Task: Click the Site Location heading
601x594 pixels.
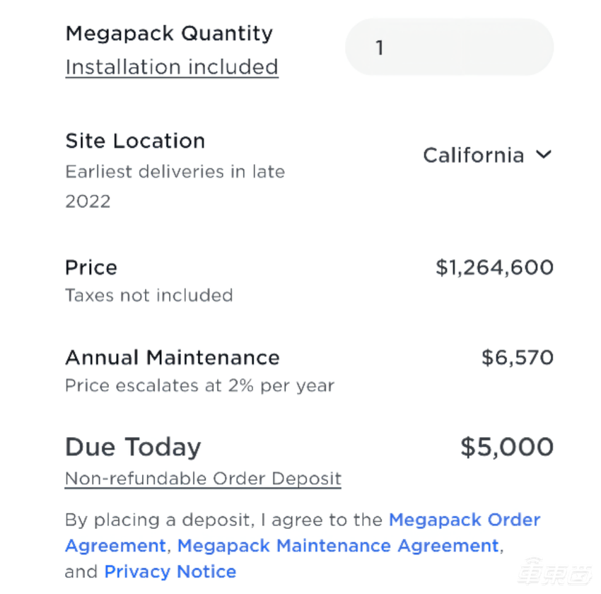Action: tap(135, 141)
